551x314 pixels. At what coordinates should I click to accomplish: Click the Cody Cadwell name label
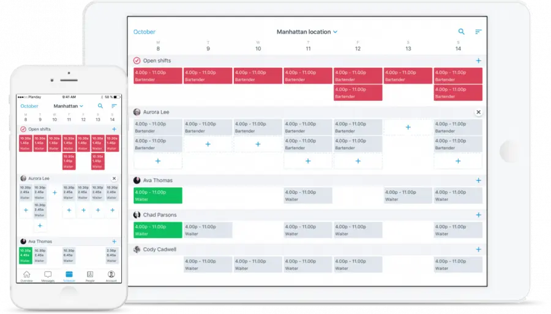point(160,249)
